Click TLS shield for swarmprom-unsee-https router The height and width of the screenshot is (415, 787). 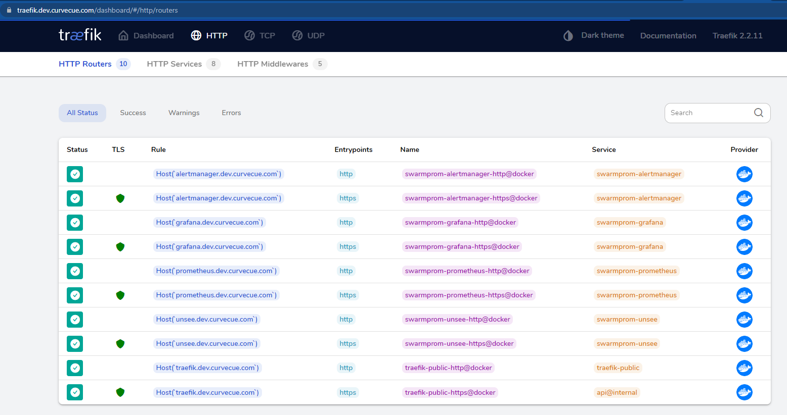click(x=120, y=344)
